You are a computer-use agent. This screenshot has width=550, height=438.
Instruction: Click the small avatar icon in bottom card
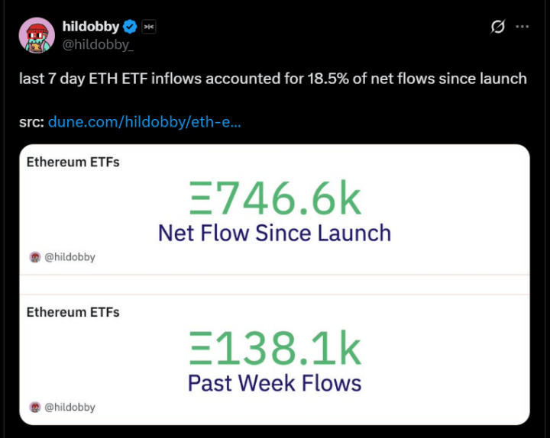pyautogui.click(x=34, y=407)
